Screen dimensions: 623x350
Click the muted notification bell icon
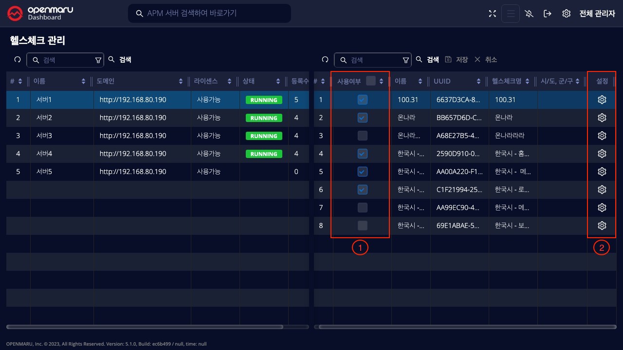pos(530,14)
